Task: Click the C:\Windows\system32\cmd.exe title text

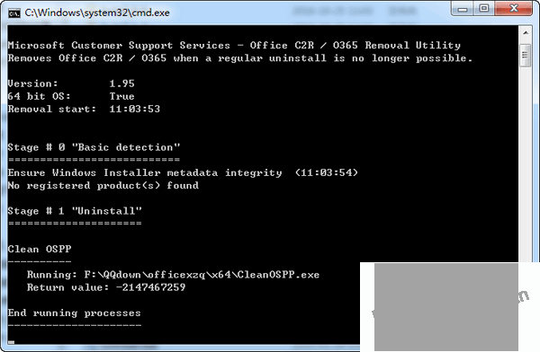Action: [x=97, y=13]
